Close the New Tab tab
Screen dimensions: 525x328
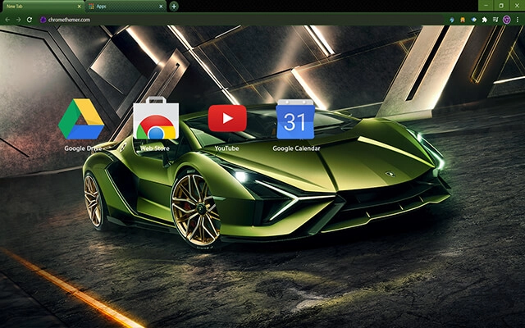pos(79,7)
